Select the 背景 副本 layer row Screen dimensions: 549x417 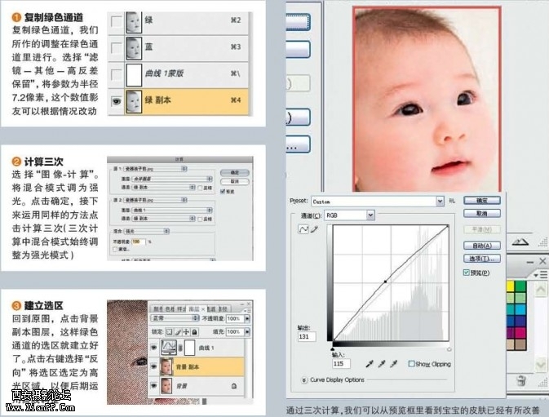point(196,366)
